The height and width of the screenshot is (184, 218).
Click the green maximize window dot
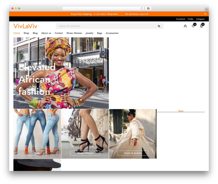19,8
